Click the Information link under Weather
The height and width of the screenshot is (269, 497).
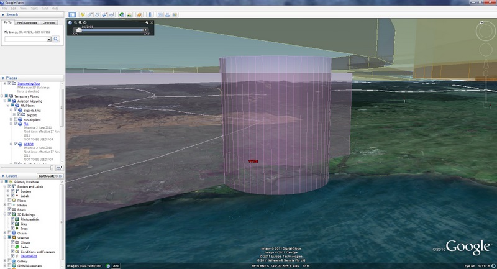(x=29, y=256)
